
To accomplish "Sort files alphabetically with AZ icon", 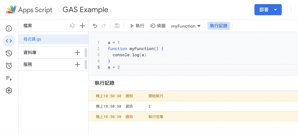I will 72,26.
